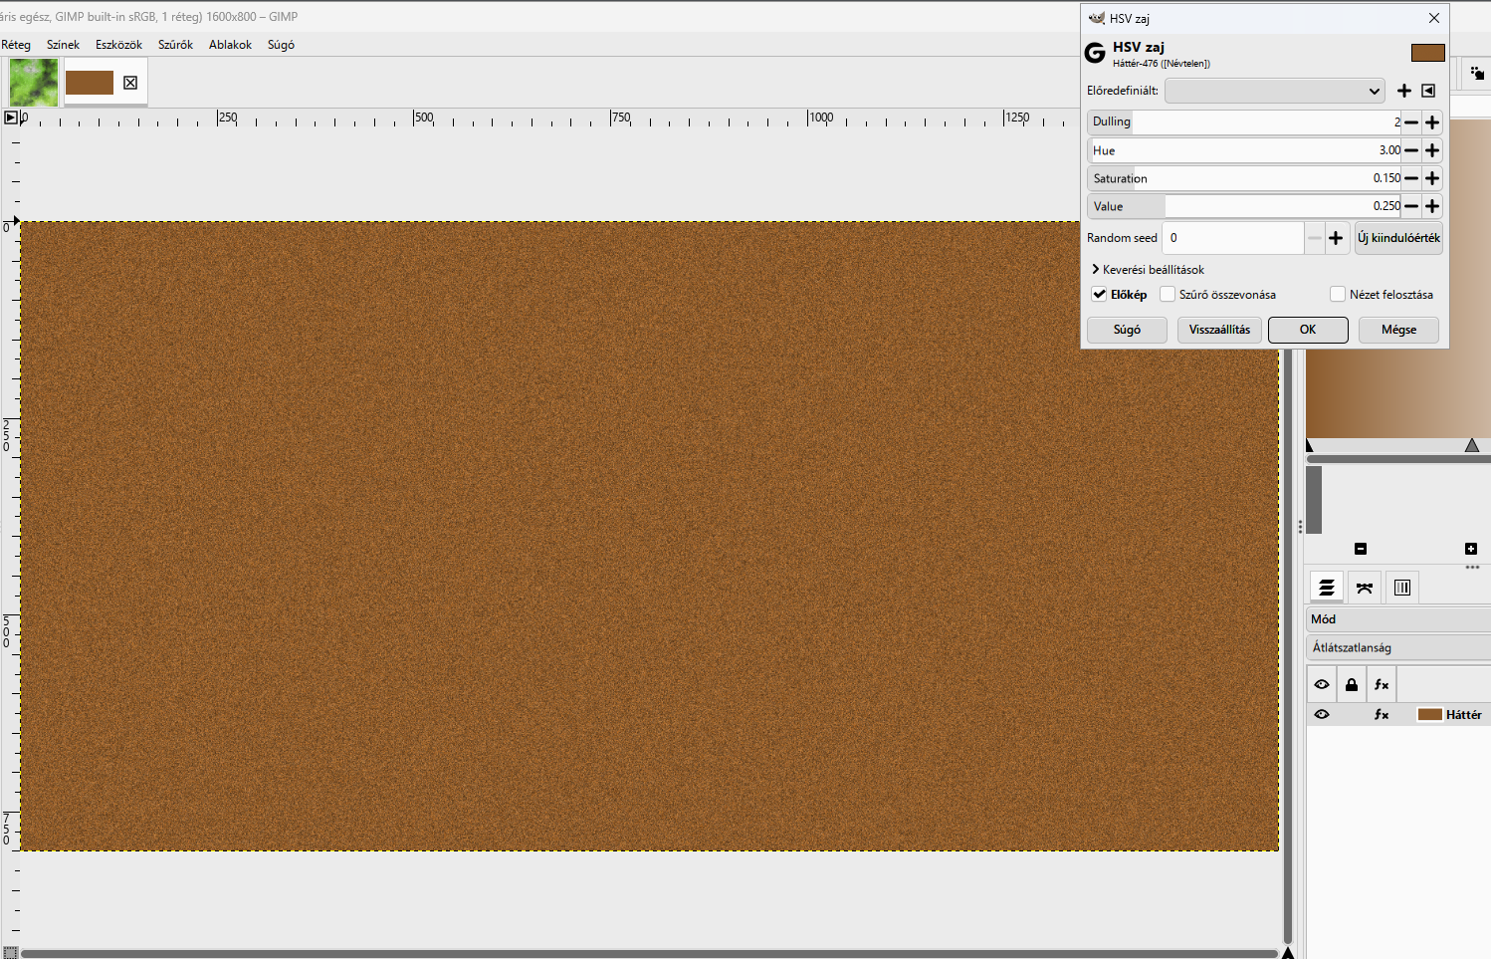Increase Saturation with plus button

click(x=1432, y=178)
